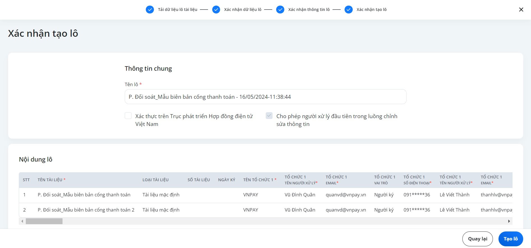Click 'STT' column header
The image size is (531, 248).
[26, 180]
